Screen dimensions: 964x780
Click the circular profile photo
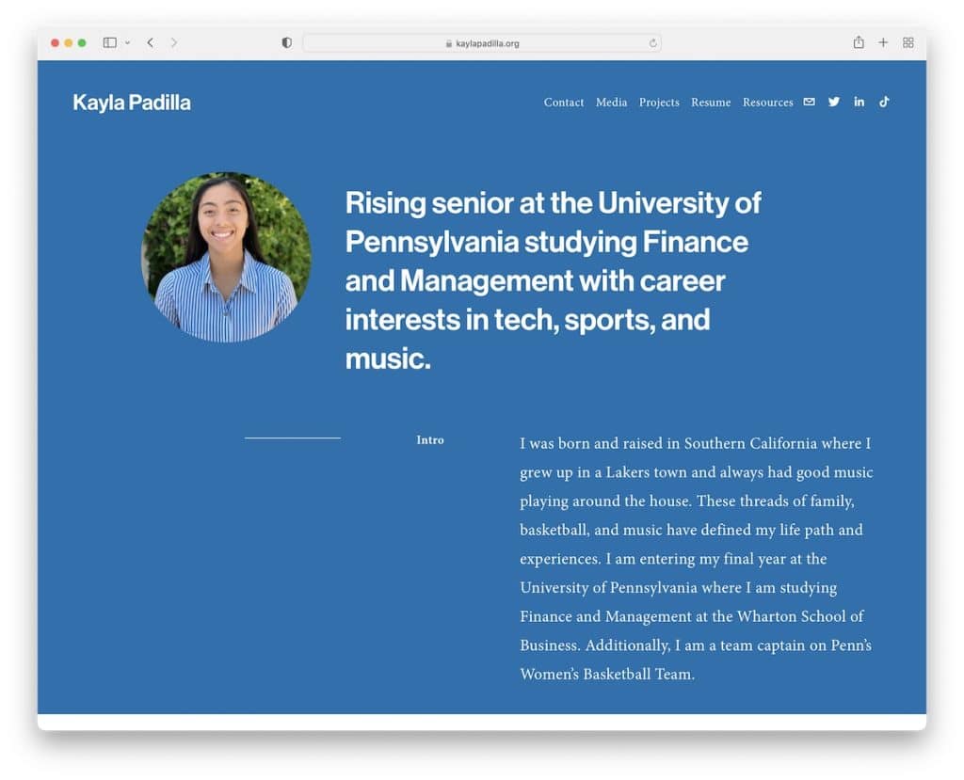pos(226,257)
